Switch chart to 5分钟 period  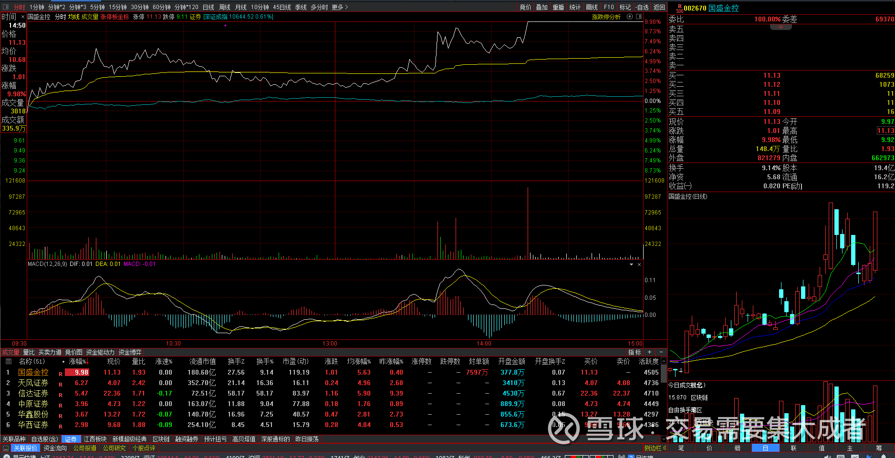[x=97, y=7]
